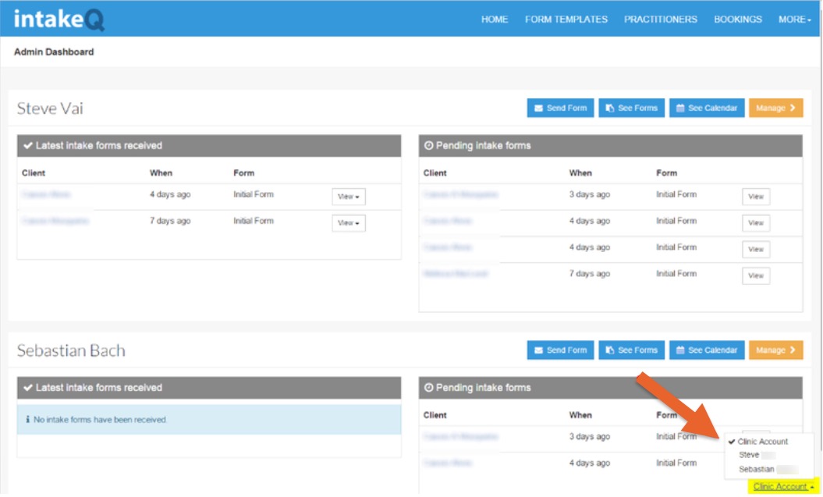See Calendar for Steve Vai
The height and width of the screenshot is (497, 823).
point(707,108)
